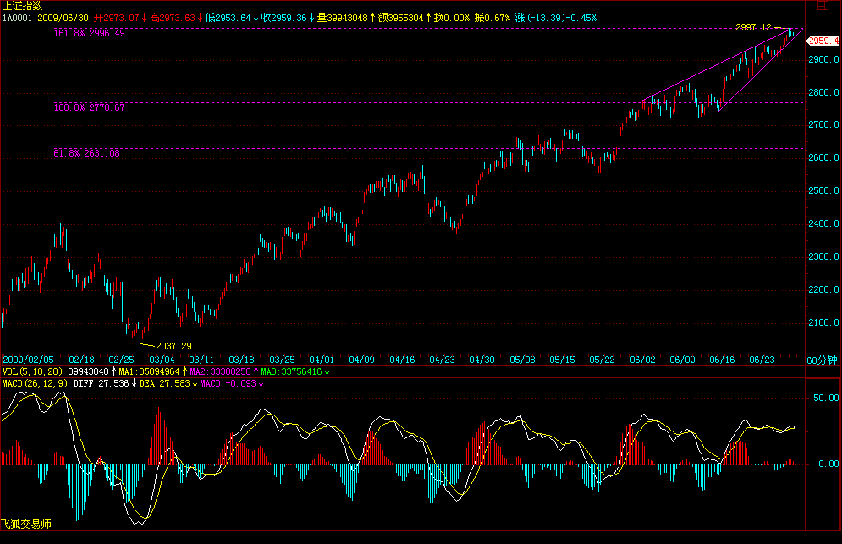Click the MACD(26,12,9) indicator label
Image resolution: width=842 pixels, height=544 pixels.
(x=35, y=383)
